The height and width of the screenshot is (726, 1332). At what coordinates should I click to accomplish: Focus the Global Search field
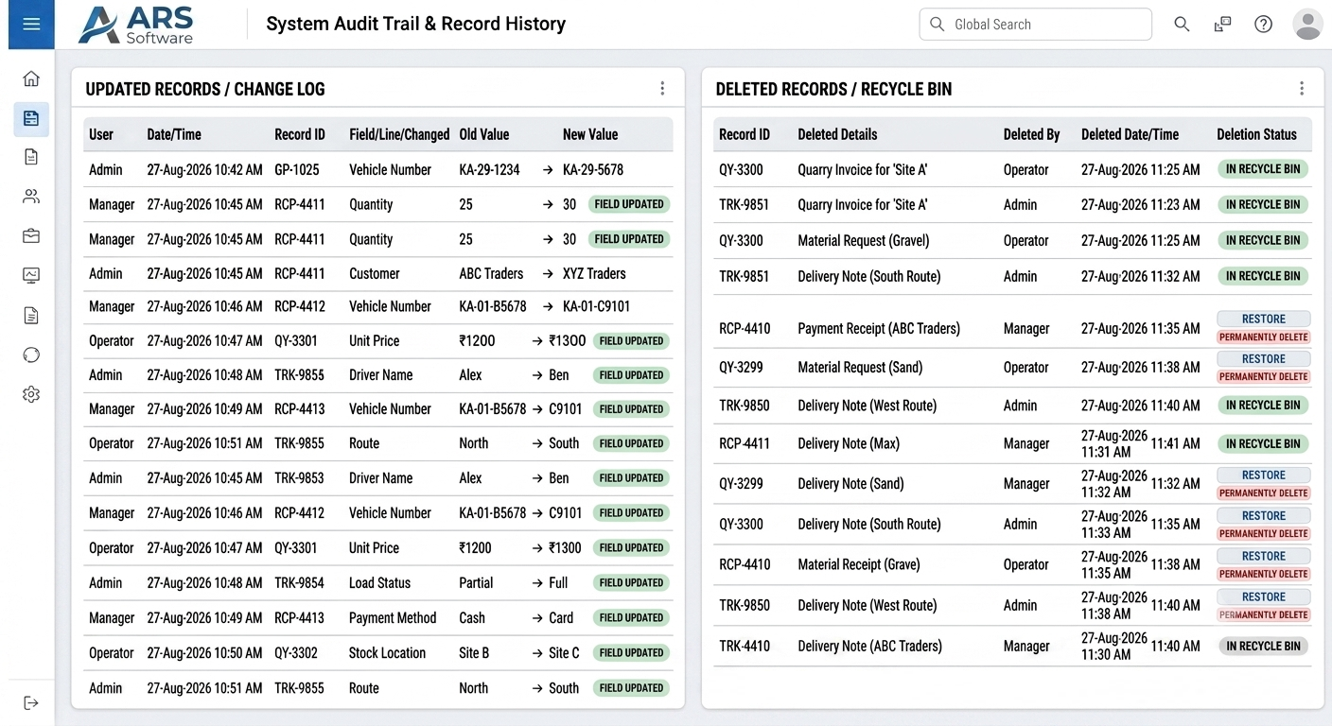click(1035, 25)
